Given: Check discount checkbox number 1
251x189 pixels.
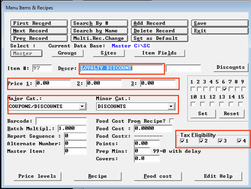Looking at the screenshot, I should coord(193,89).
